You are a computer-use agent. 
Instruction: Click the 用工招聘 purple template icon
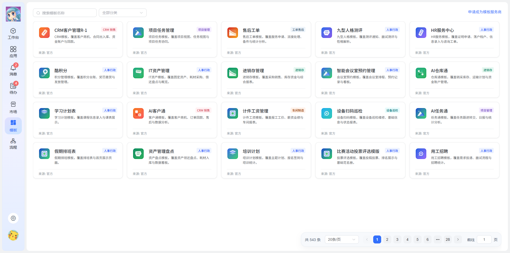click(x=421, y=154)
